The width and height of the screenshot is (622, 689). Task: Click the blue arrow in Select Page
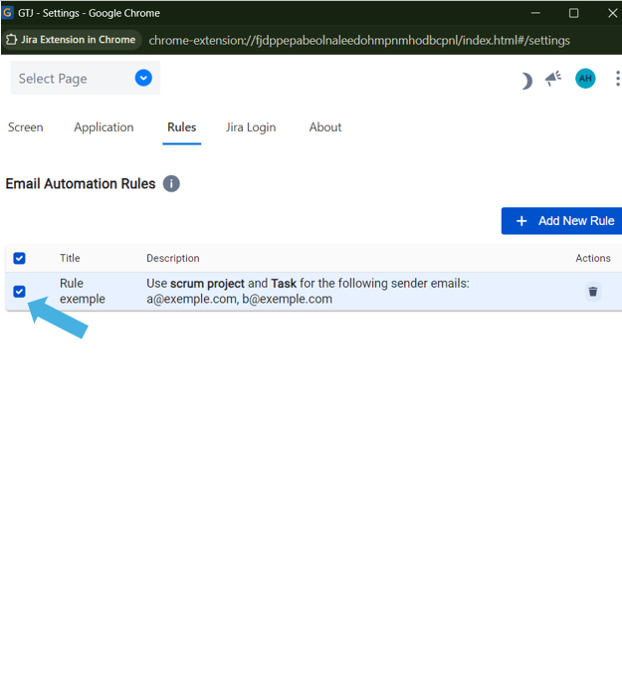tap(143, 79)
